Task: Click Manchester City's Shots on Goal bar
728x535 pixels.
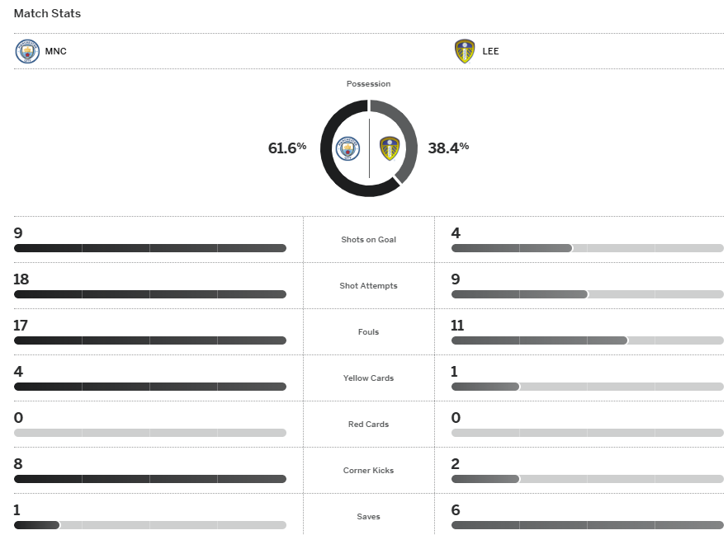Action: coord(150,248)
